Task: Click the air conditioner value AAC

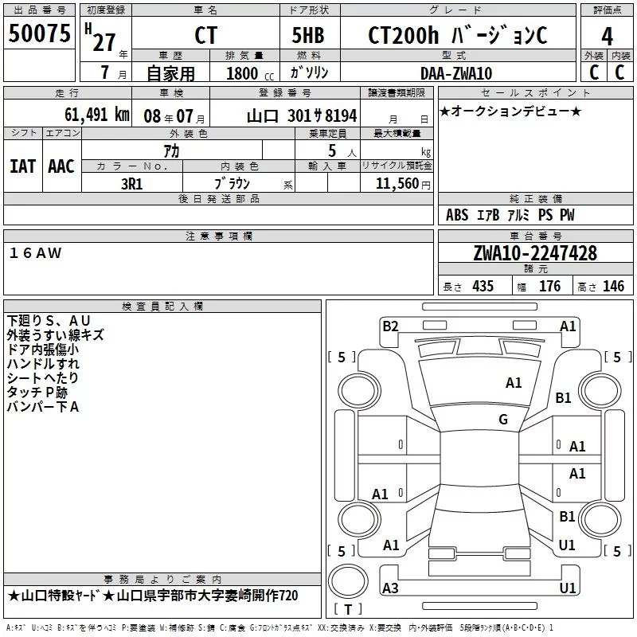Action: click(x=61, y=166)
